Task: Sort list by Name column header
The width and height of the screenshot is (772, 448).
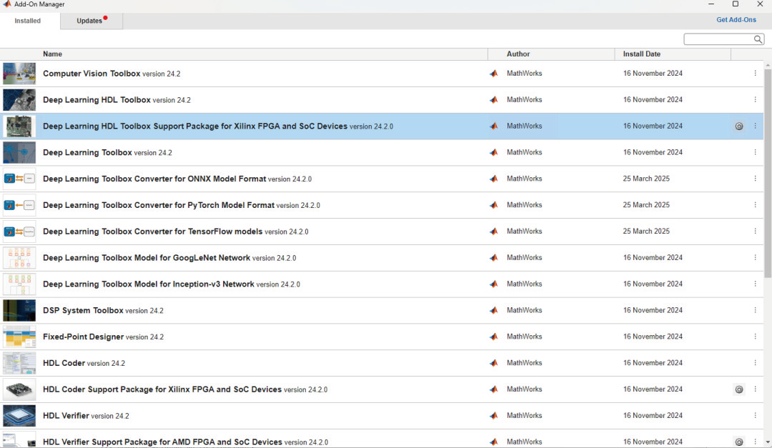Action: [52, 54]
